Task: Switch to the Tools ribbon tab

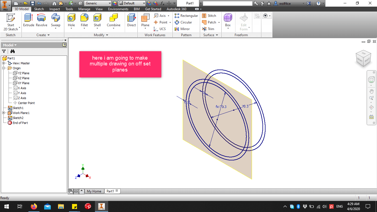Action: coord(69,9)
